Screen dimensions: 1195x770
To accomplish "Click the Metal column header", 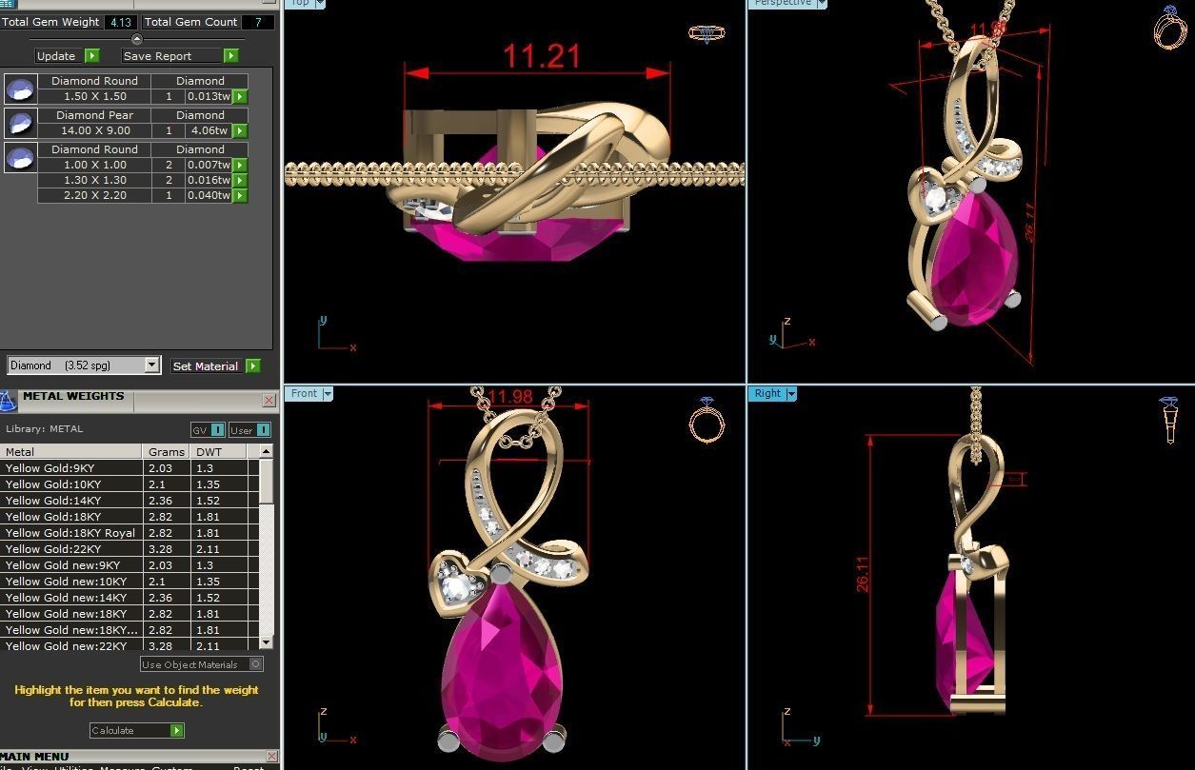I will pyautogui.click(x=71, y=452).
